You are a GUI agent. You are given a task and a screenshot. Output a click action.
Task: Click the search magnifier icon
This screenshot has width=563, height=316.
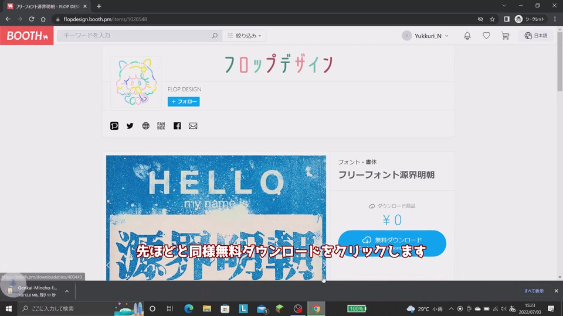[x=215, y=36]
